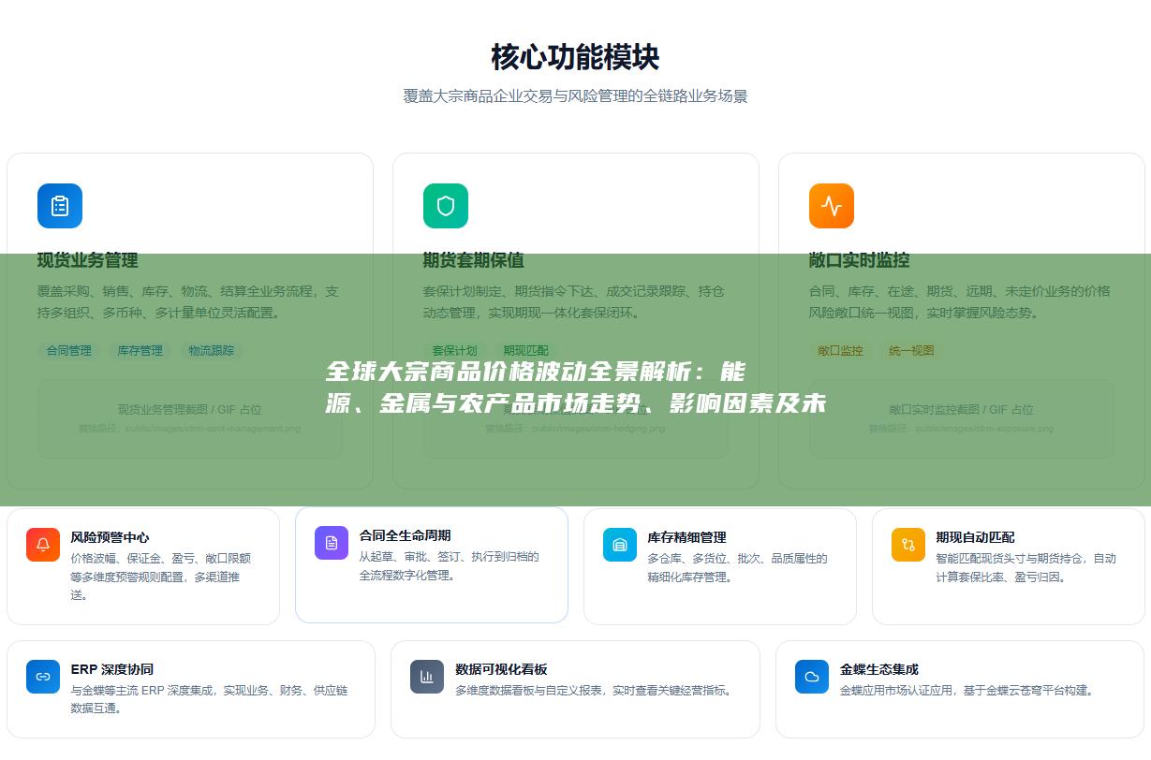Click the green shield icon for 期货套期保值

pyautogui.click(x=446, y=206)
